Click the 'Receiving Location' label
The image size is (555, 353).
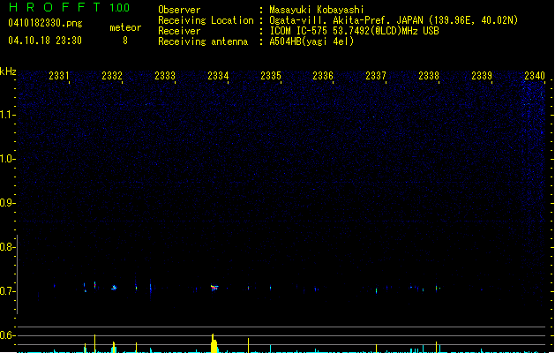point(206,20)
